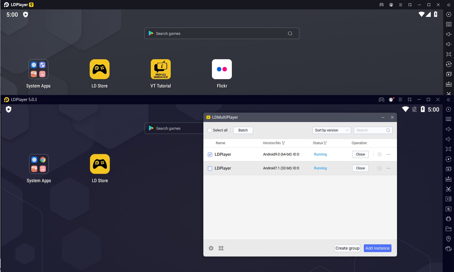This screenshot has height=272, width=454.
Task: Open account icon with red dot in LDPlayer 5.0.3
Action: pyautogui.click(x=391, y=100)
